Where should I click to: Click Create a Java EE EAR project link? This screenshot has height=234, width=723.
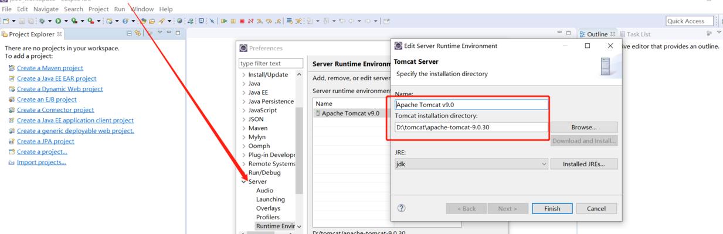56,78
